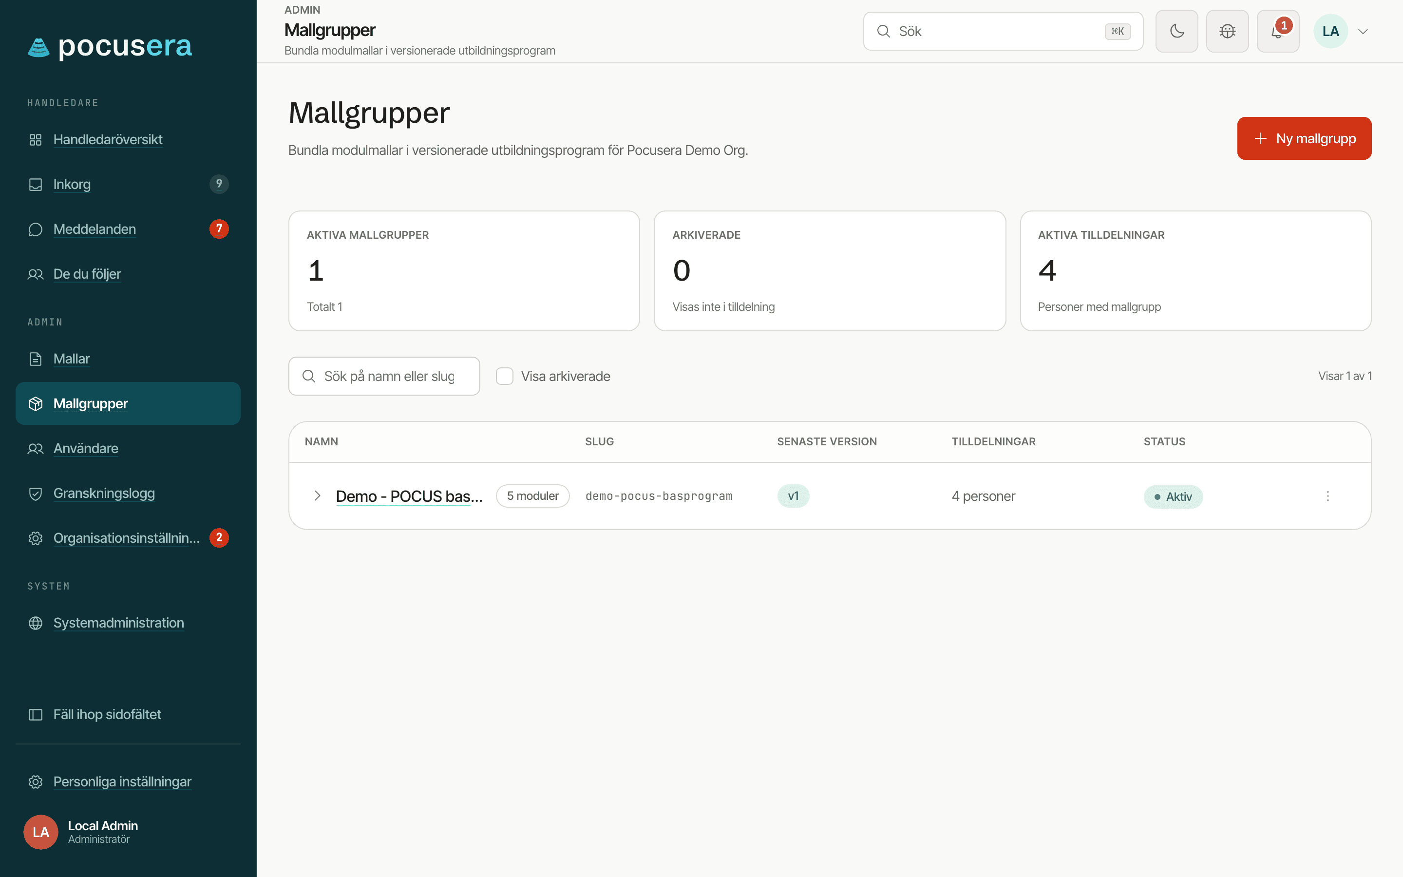Expand the Demo - POCUS basprogram row
The width and height of the screenshot is (1403, 877).
[x=317, y=496]
